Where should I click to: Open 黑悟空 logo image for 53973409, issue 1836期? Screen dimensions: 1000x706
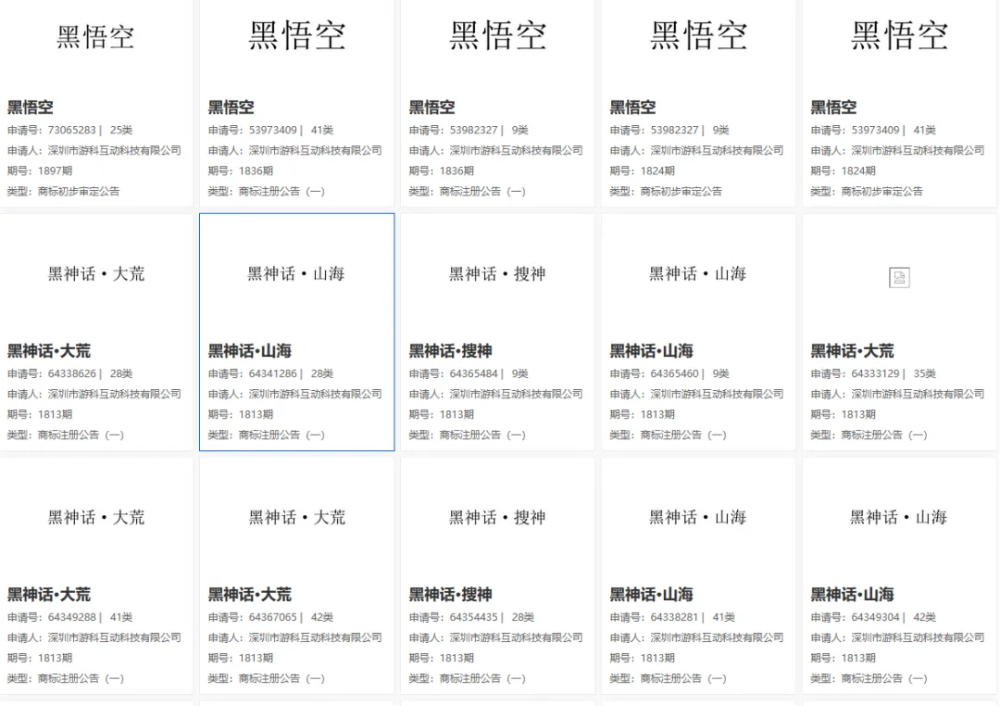(x=297, y=35)
